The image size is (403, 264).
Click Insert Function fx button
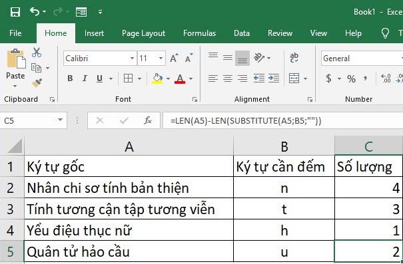click(148, 120)
